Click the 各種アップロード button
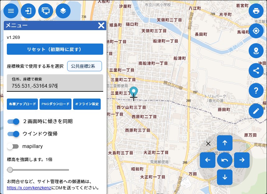Screen dimensions: 267x194 pyautogui.click(x=22, y=104)
